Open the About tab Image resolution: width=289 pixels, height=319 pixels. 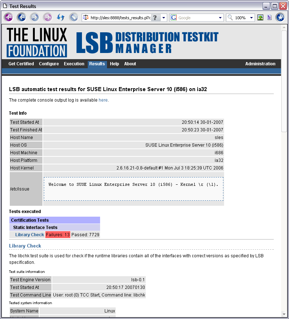pyautogui.click(x=130, y=64)
